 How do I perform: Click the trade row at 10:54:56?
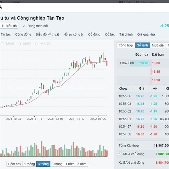pos(143,134)
